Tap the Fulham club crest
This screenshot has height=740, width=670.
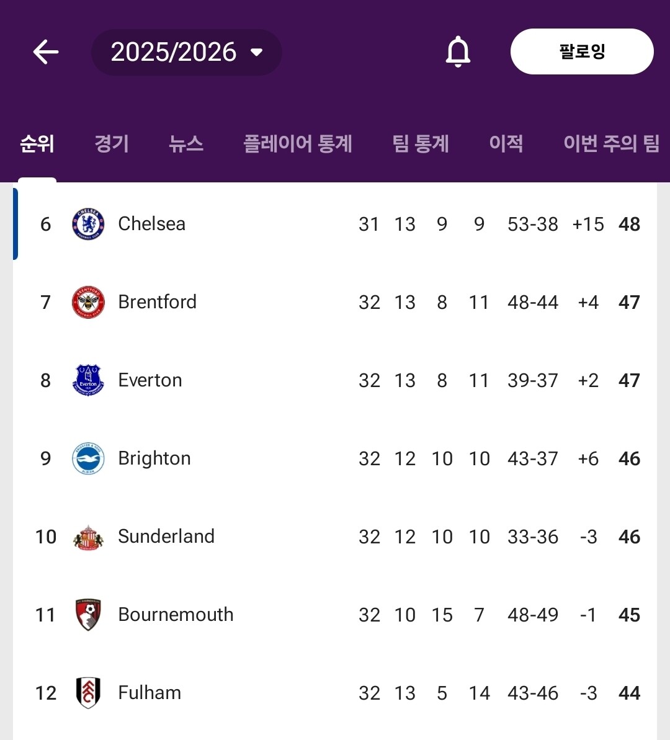(88, 693)
